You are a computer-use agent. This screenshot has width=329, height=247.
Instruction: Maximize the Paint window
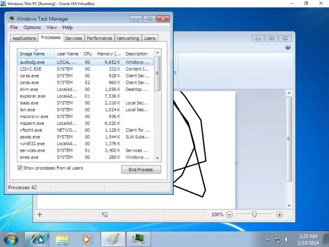coord(271,38)
